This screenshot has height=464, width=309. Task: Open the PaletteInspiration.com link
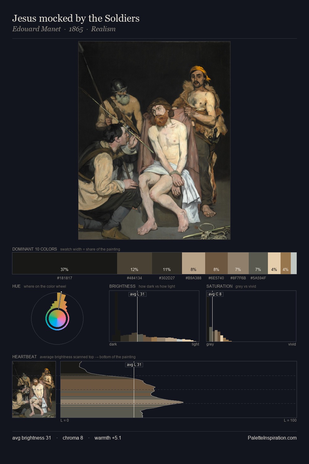coord(272,438)
